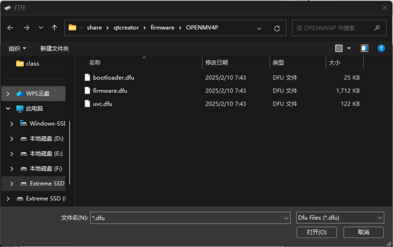The image size is (393, 247).
Task: Click the 新建文件夹 button
Action: pyautogui.click(x=54, y=48)
